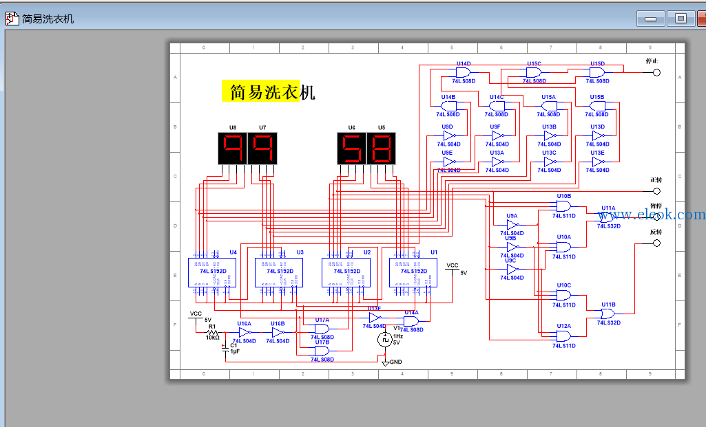
Task: Click the V1 1Hz clock source
Action: coord(385,340)
